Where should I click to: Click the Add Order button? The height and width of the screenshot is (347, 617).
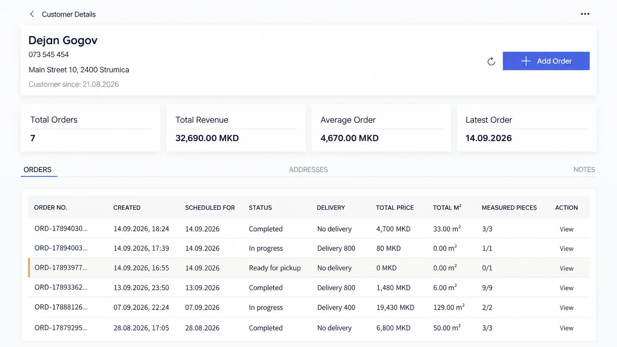pos(546,61)
